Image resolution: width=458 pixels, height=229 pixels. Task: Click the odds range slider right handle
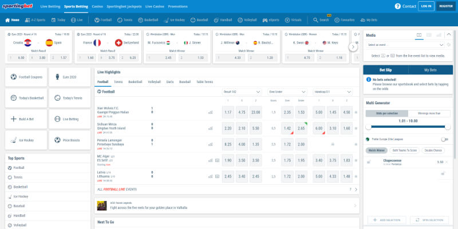click(x=448, y=127)
